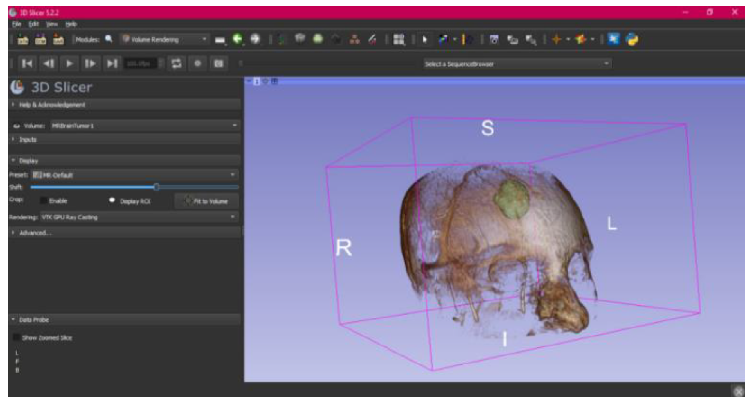Open the Select a SequenceBrowser combo box
This screenshot has width=754, height=401.
(x=517, y=64)
